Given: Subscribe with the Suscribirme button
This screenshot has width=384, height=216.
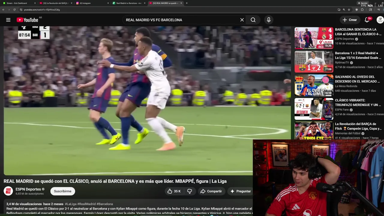Looking at the screenshot, I should pyautogui.click(x=63, y=191).
